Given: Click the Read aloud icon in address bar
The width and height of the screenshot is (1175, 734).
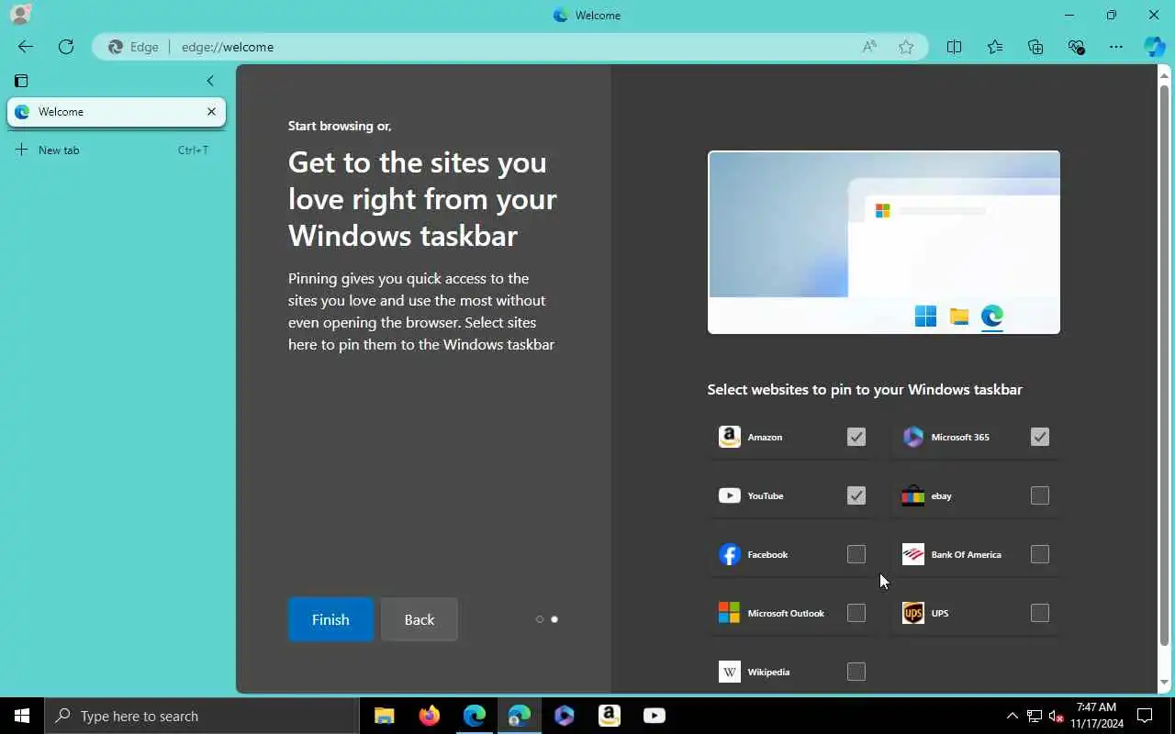Looking at the screenshot, I should (868, 47).
